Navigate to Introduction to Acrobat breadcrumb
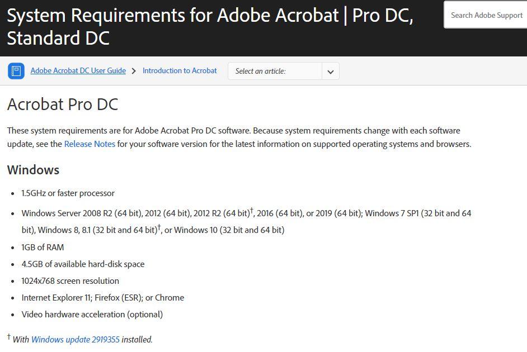The width and height of the screenshot is (527, 352). tap(180, 70)
